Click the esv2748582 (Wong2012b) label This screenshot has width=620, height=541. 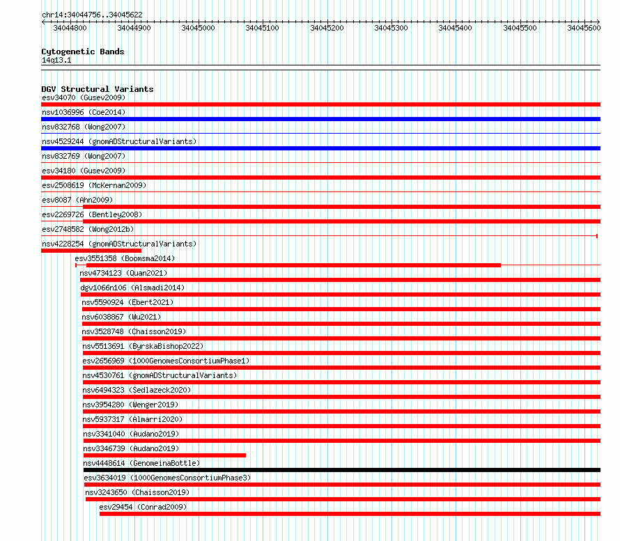tap(88, 229)
